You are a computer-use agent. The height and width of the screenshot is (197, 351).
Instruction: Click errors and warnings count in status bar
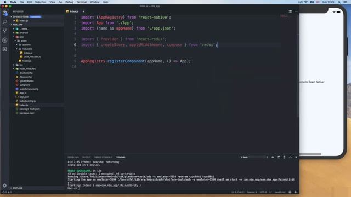(7, 192)
